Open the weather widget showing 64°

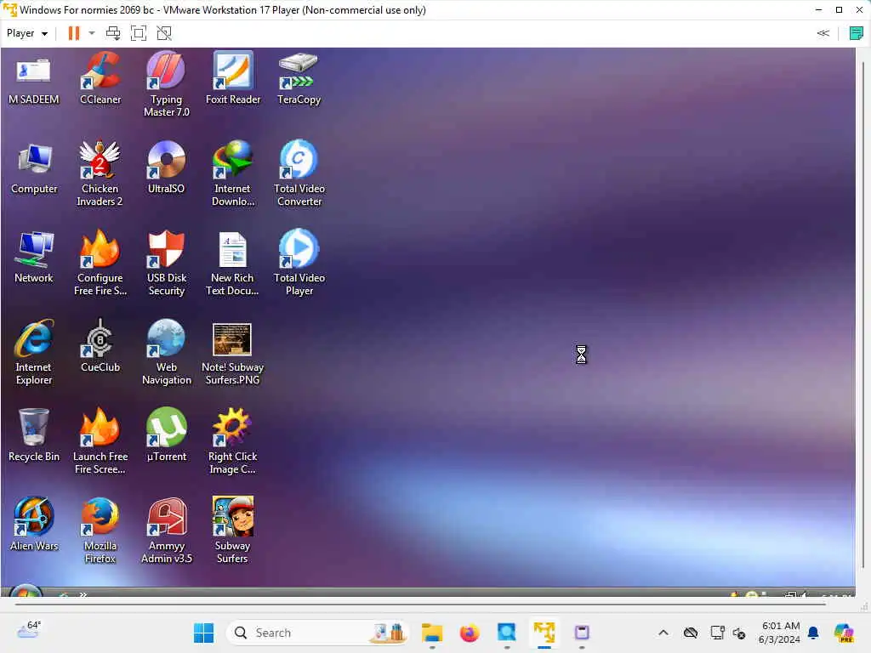(30, 630)
